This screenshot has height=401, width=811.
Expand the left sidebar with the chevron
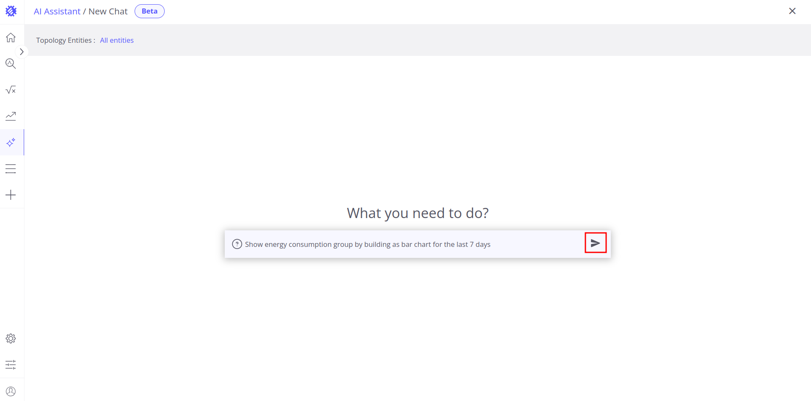coord(22,52)
